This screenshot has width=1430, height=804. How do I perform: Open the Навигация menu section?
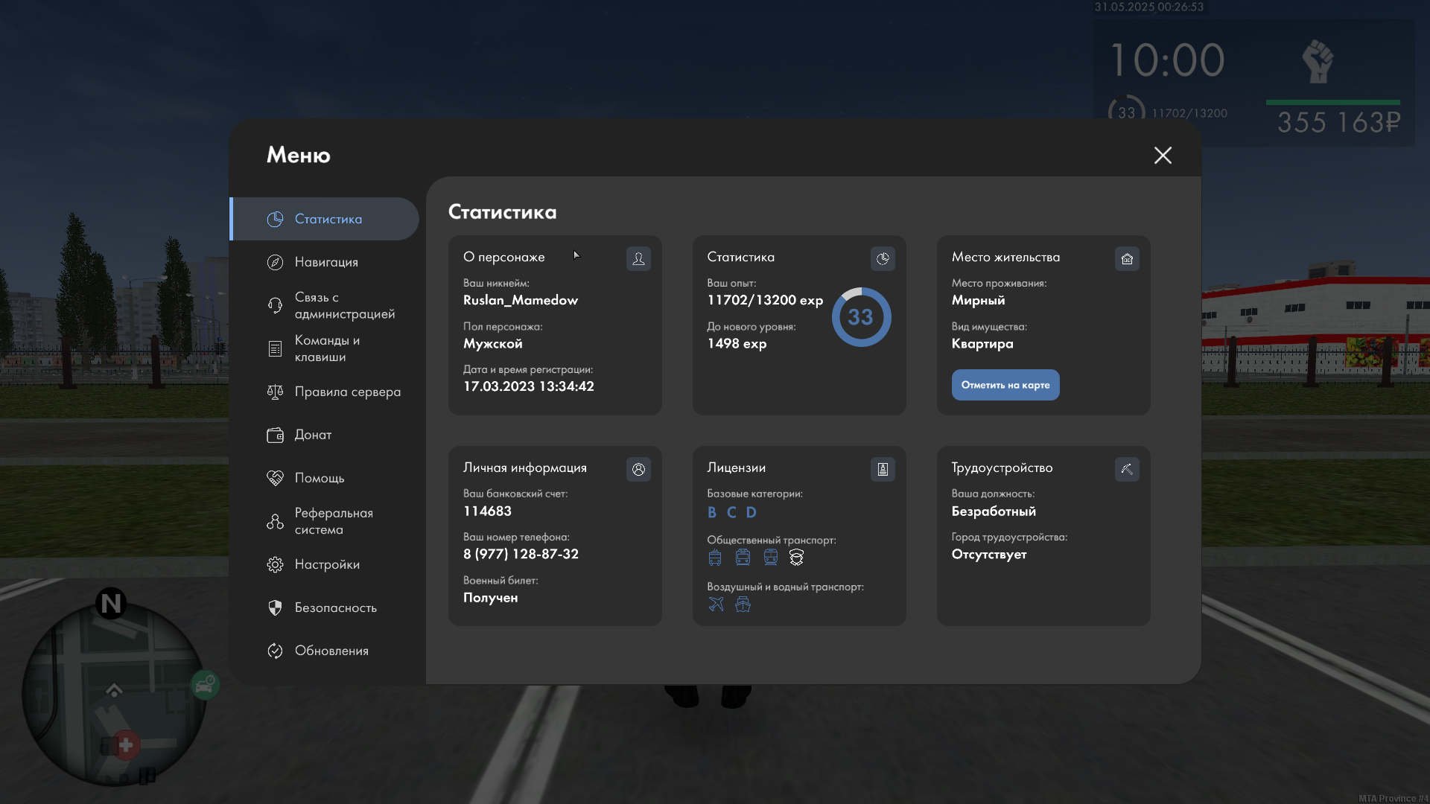pyautogui.click(x=325, y=262)
